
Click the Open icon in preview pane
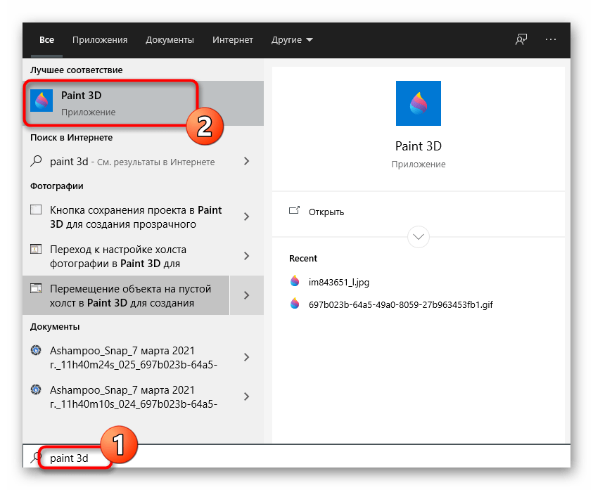pyautogui.click(x=294, y=212)
